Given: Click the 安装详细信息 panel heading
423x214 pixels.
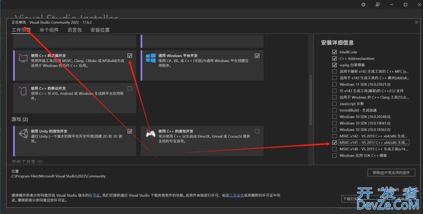Looking at the screenshot, I should coord(337,43).
